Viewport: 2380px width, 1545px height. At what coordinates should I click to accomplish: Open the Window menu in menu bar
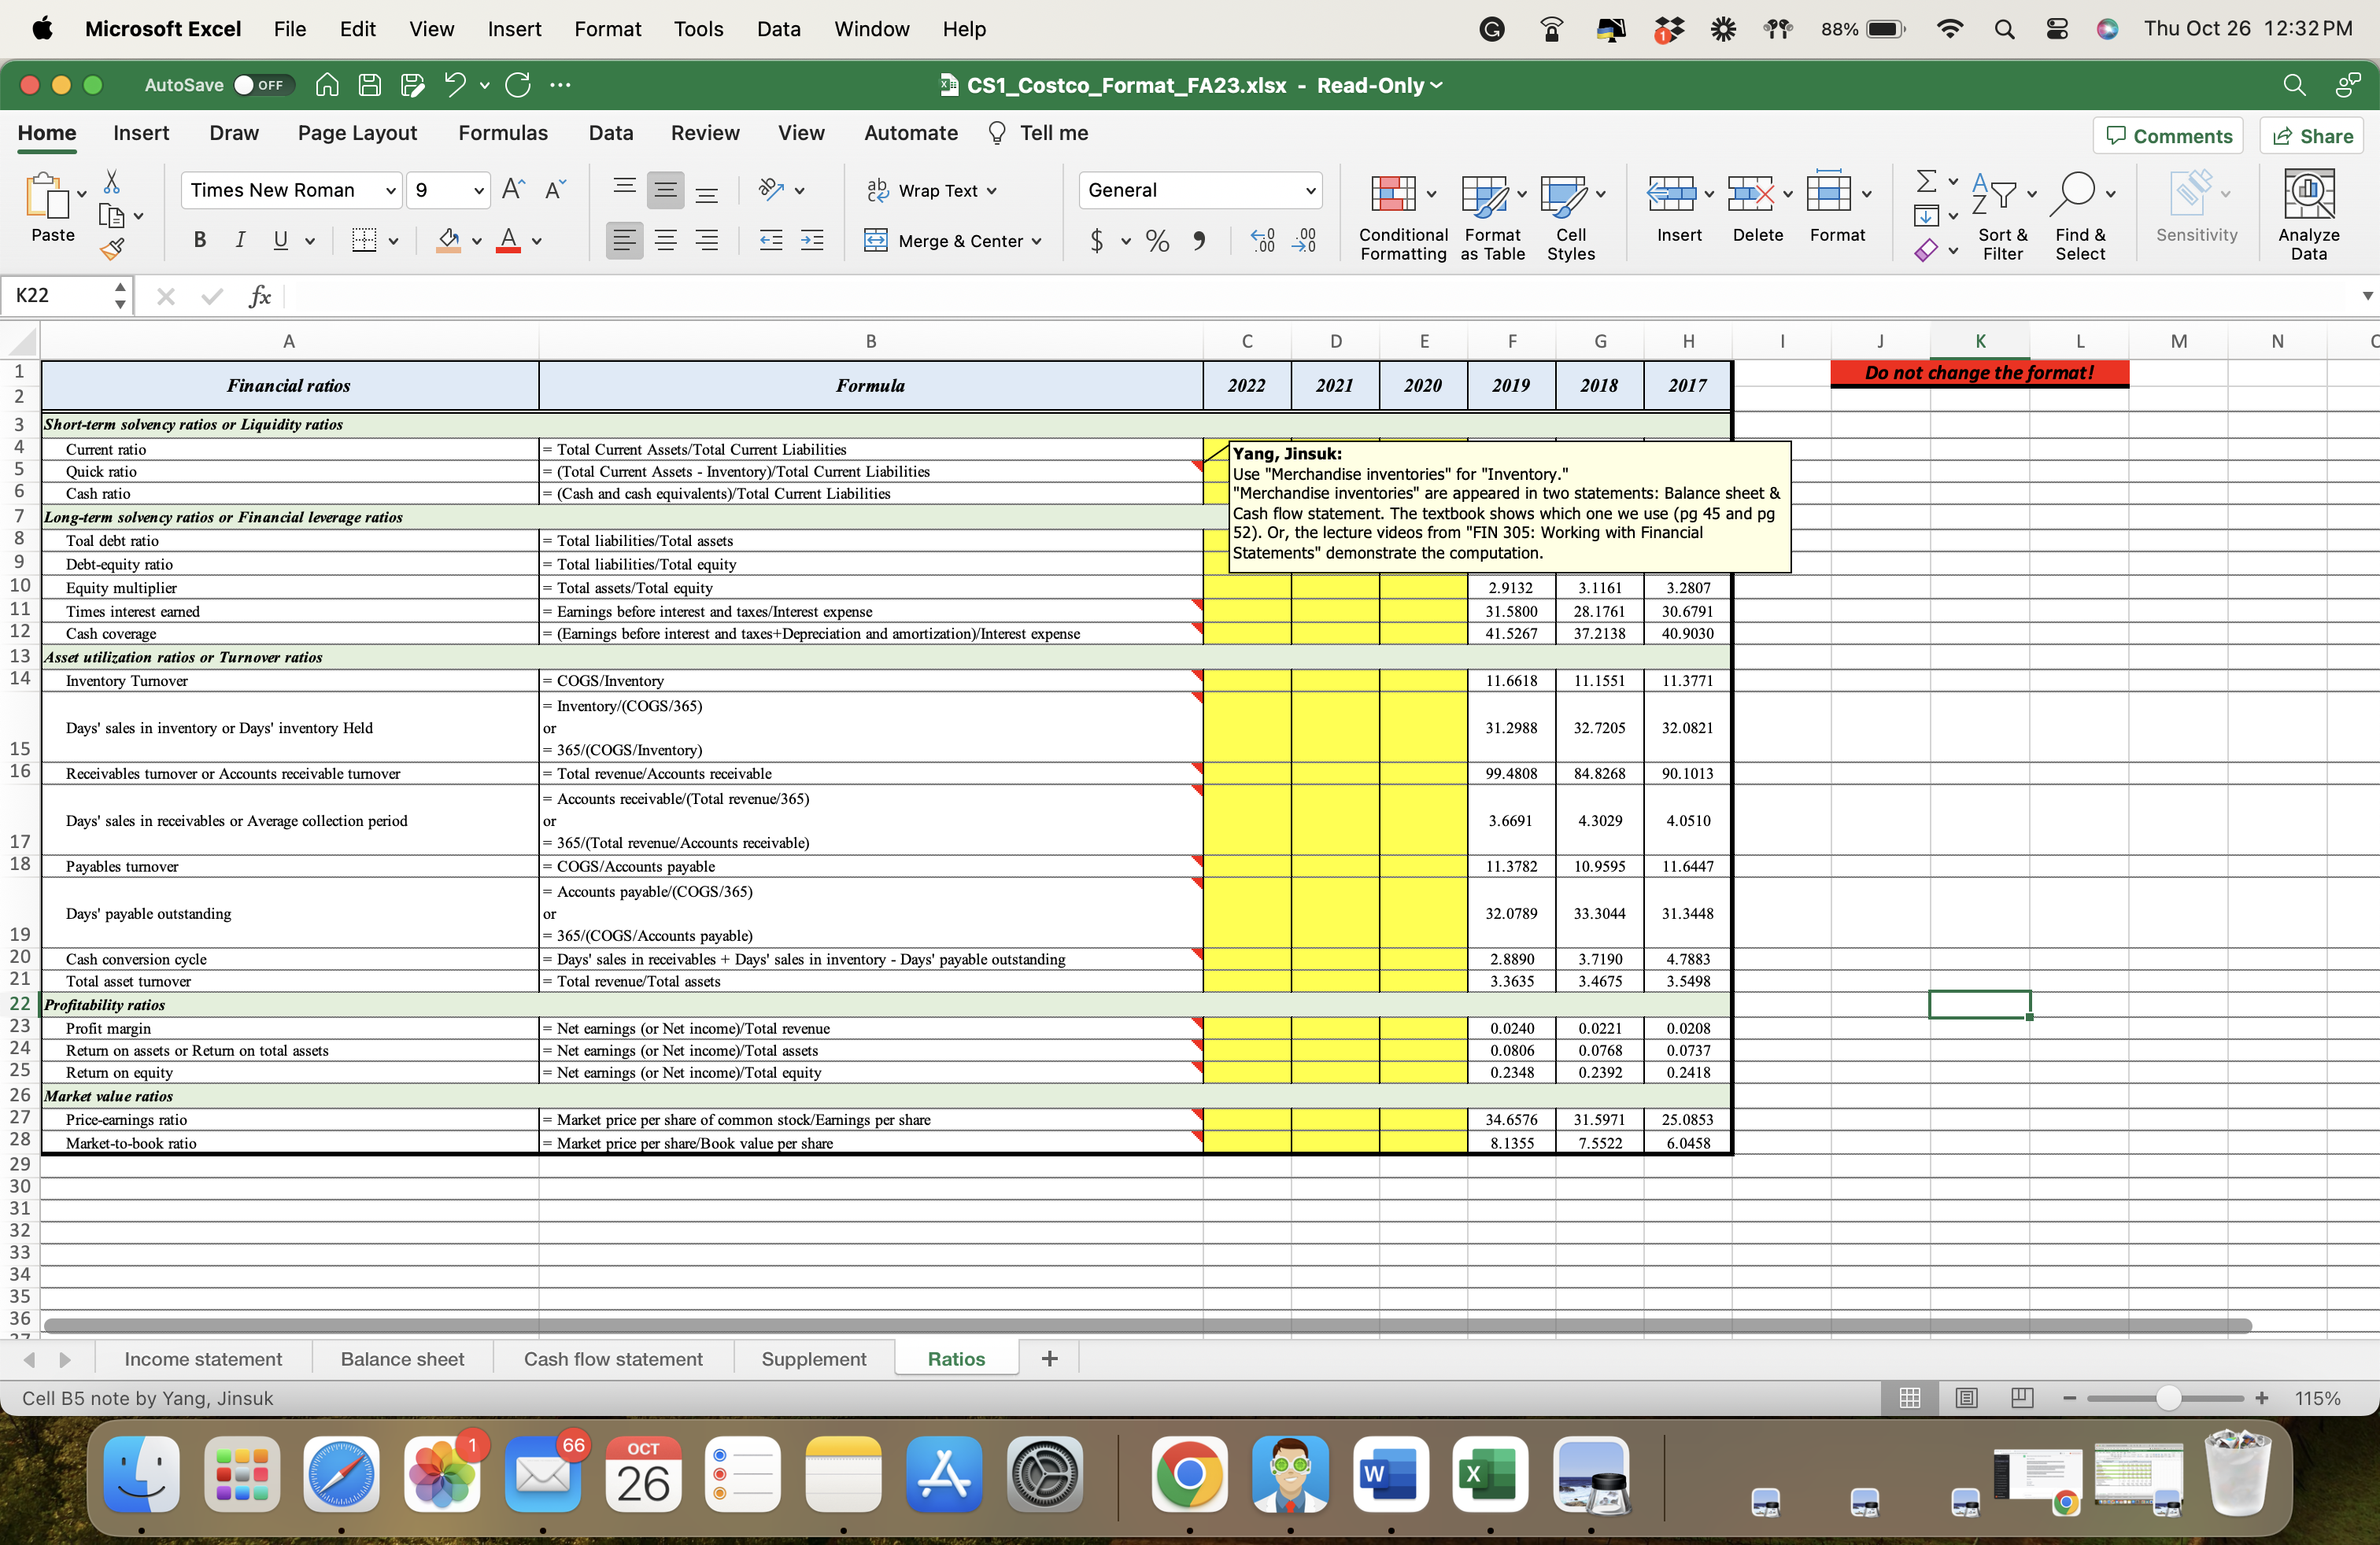point(872,29)
